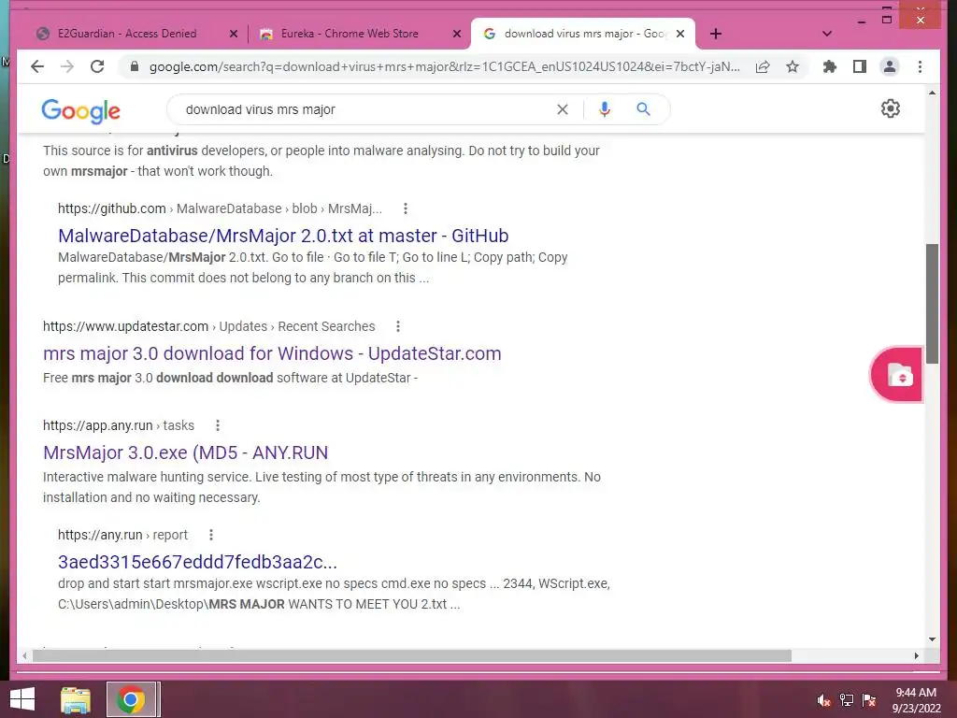The height and width of the screenshot is (718, 957).
Task: Click the horizontal scrollbar left arrow
Action: (x=24, y=655)
